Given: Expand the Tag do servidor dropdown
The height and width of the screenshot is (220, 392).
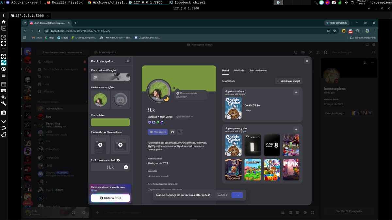Looking at the screenshot, I should (184, 117).
